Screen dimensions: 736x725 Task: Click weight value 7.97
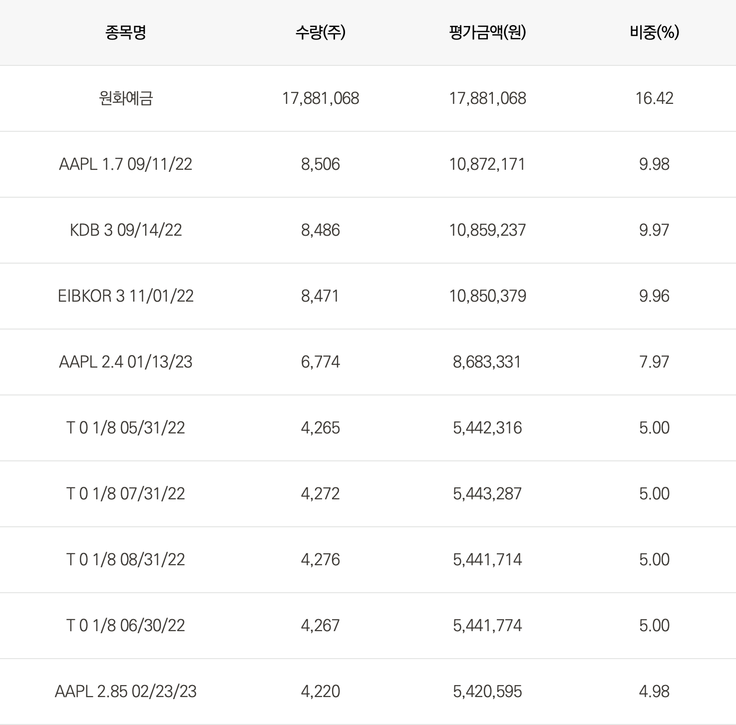654,362
